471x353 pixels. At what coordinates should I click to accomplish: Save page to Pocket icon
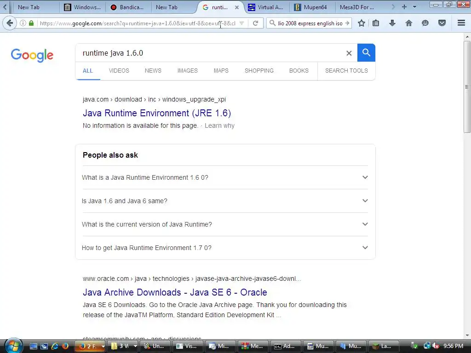[x=442, y=23]
